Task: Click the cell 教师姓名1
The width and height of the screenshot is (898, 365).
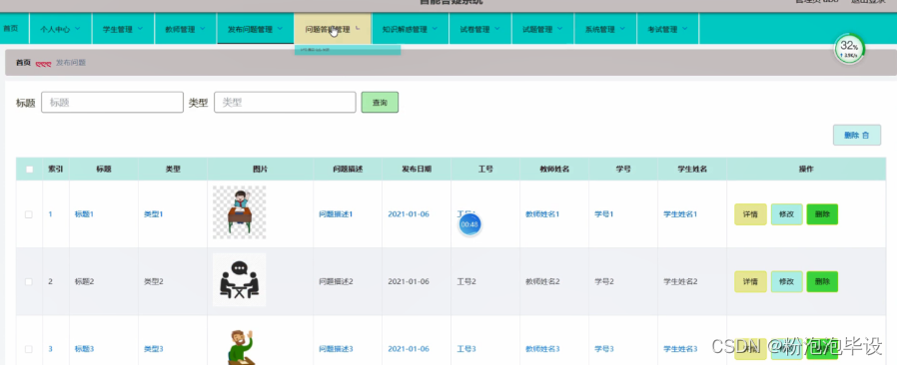Action: pos(543,214)
